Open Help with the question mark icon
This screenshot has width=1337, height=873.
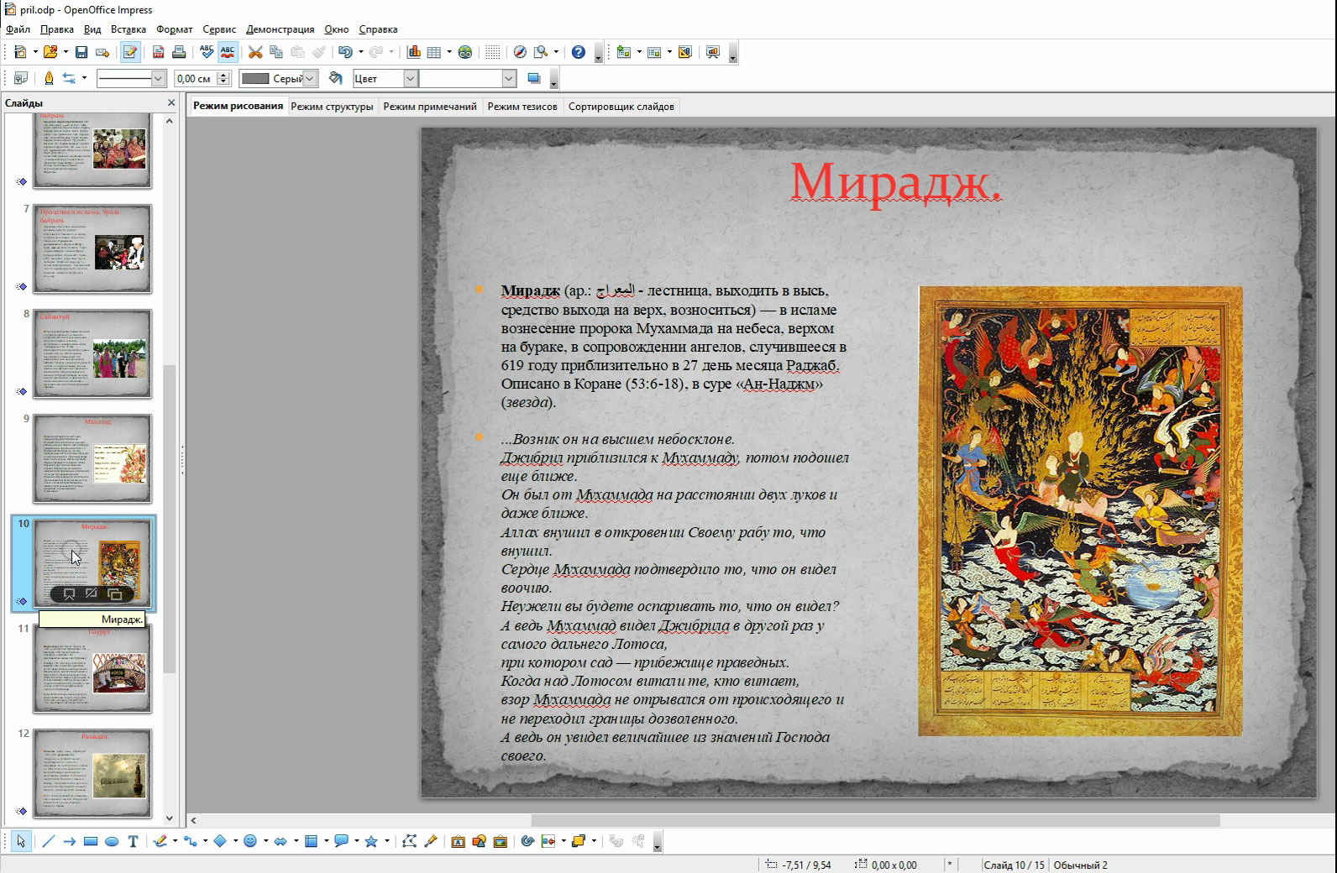click(x=579, y=52)
